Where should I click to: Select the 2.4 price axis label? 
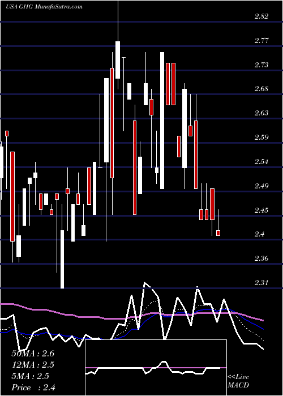[260, 234]
